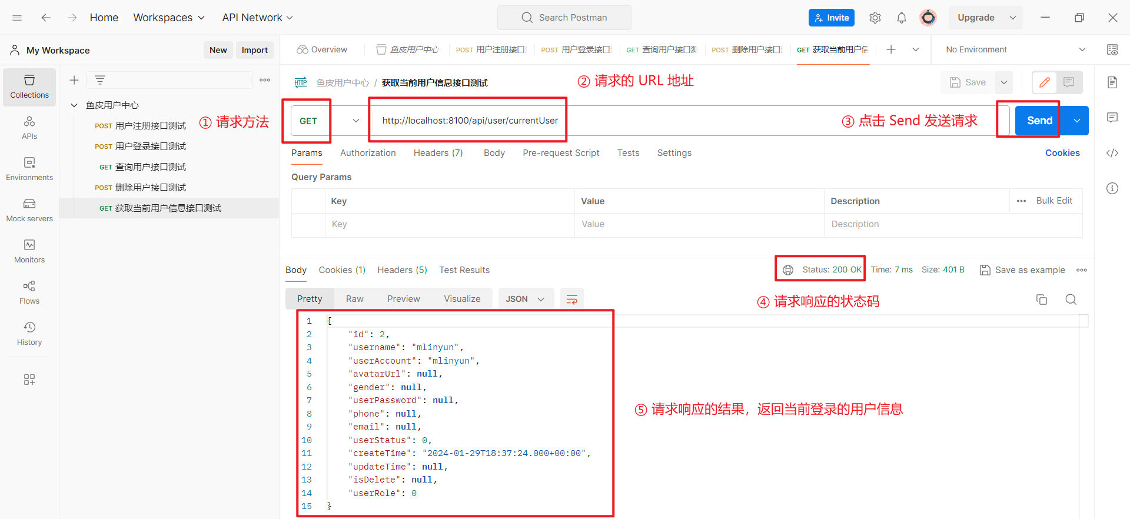Image resolution: width=1130 pixels, height=519 pixels.
Task: Open the JSON response format dropdown
Action: tap(525, 299)
